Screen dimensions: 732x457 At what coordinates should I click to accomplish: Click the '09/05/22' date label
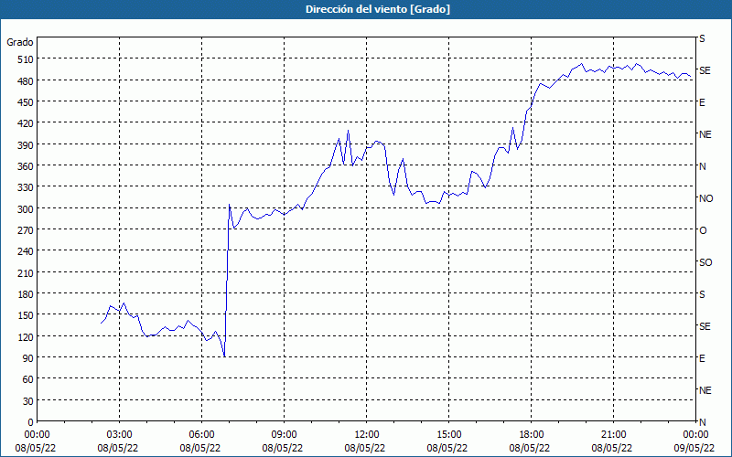click(x=694, y=449)
